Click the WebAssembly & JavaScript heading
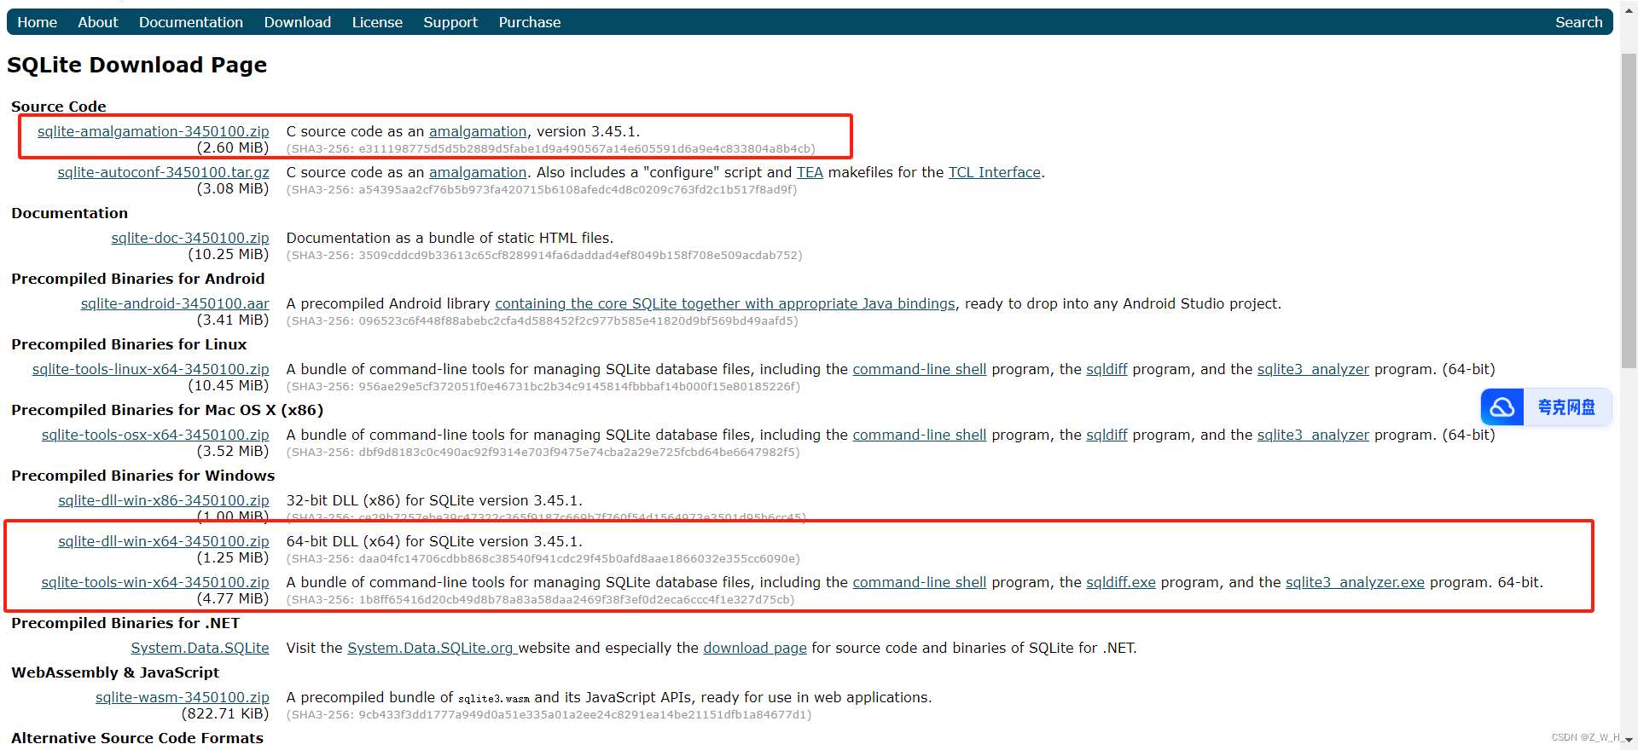 click(x=115, y=672)
